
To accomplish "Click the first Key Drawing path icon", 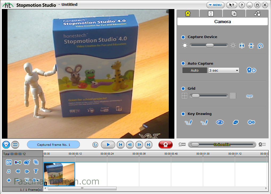I will point(188,122).
